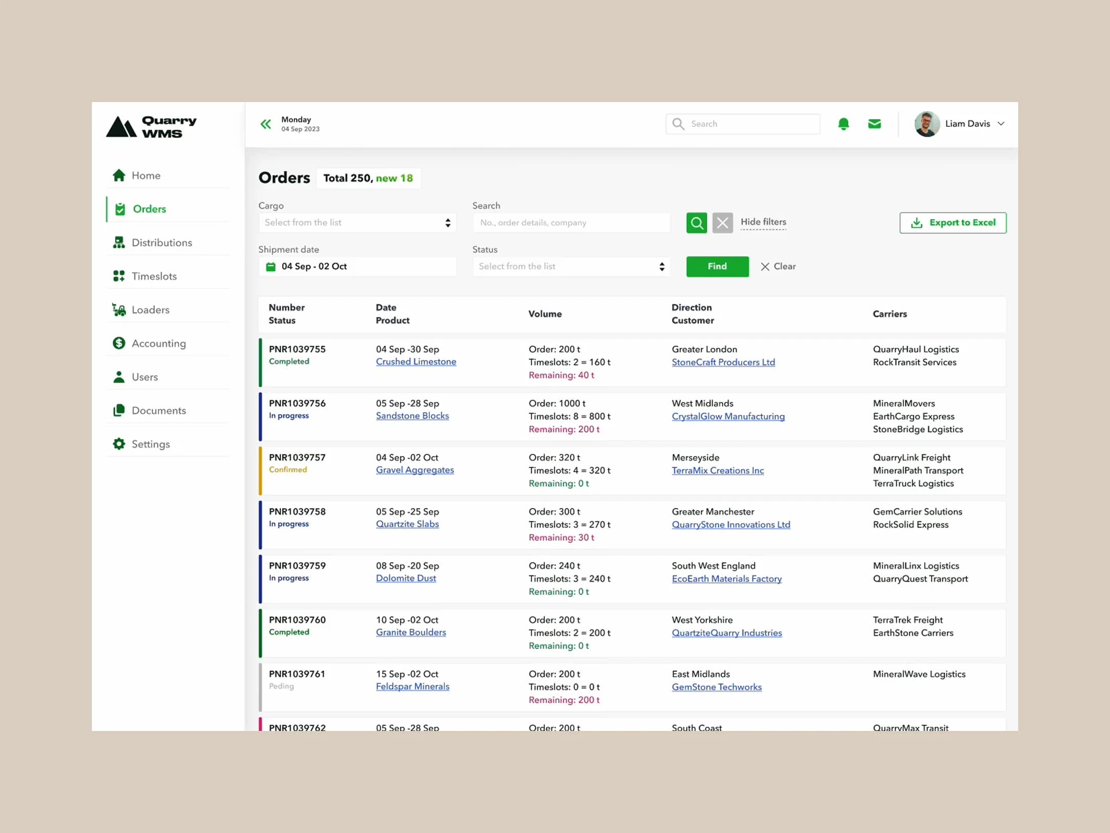1110x833 pixels.
Task: Open the Crushed Limestone product link
Action: pyautogui.click(x=416, y=362)
